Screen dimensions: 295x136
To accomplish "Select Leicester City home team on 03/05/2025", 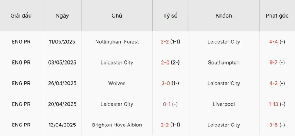I will click(117, 62).
